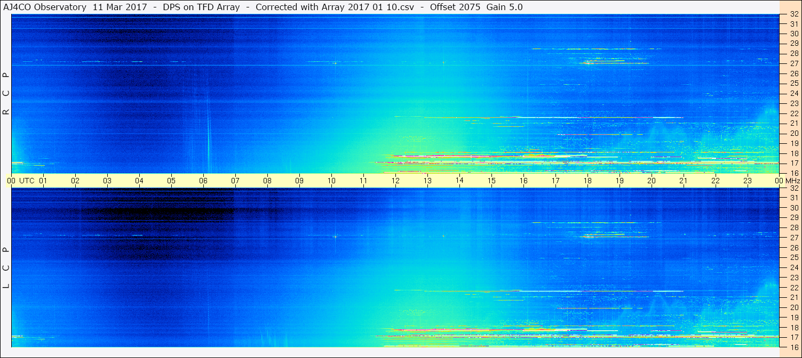The image size is (802, 358).
Task: Click the 'R C P' vertical panel label
Action: tap(6, 94)
